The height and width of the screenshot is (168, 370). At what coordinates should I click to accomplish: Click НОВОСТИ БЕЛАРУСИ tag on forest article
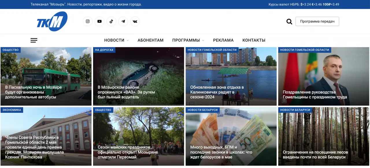[x=295, y=110]
